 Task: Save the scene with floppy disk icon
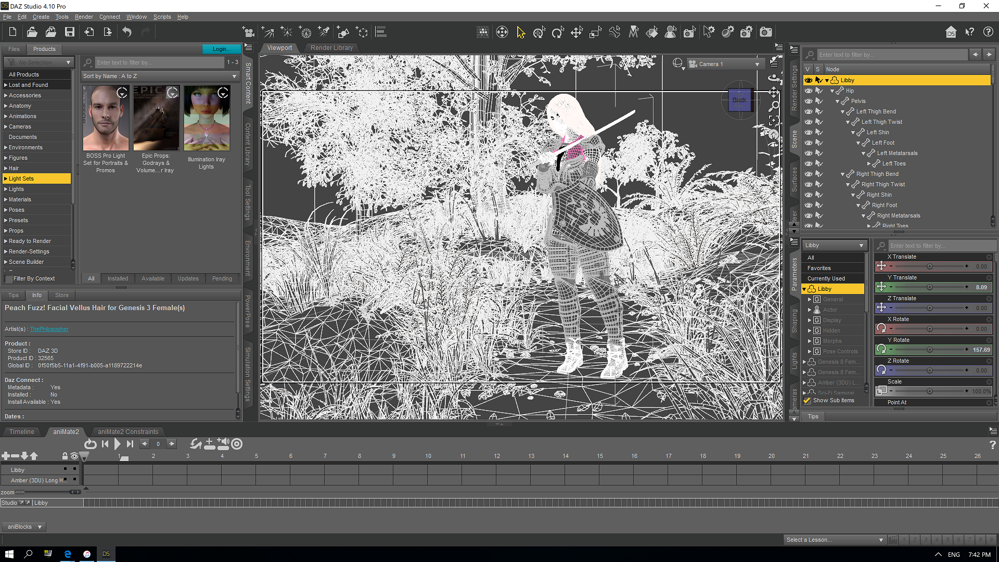69,32
